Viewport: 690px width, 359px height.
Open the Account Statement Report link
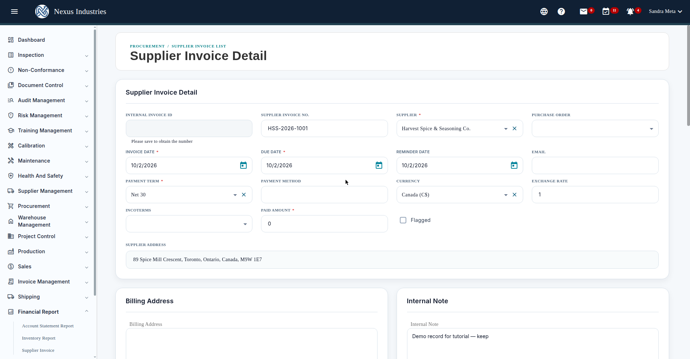coord(48,326)
